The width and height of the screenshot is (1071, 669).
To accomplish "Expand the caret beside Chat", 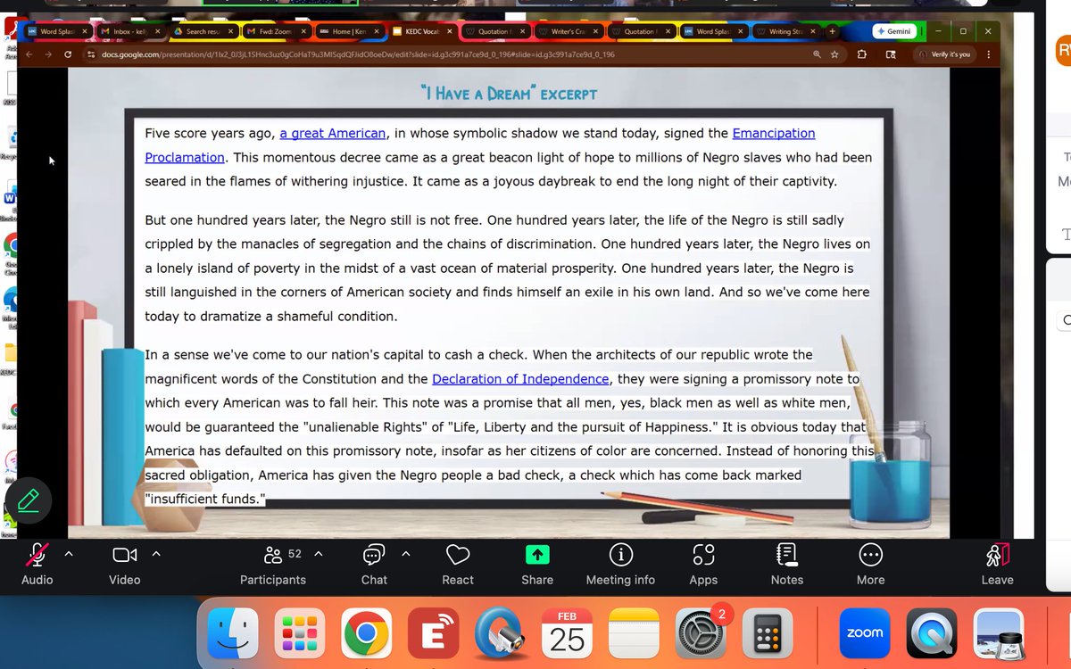I will 406,554.
